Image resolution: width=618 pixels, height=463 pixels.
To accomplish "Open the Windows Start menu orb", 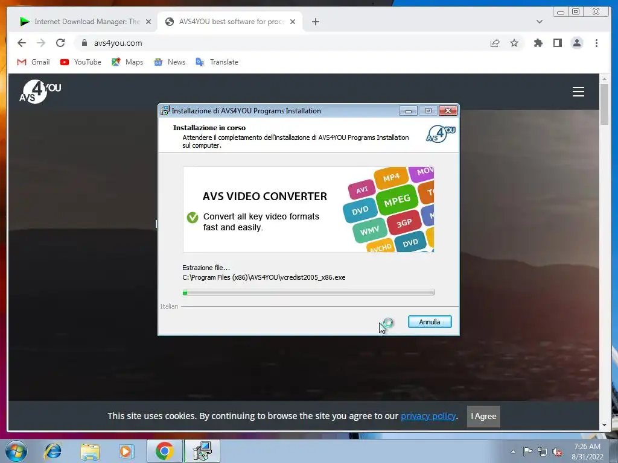I will tap(16, 451).
